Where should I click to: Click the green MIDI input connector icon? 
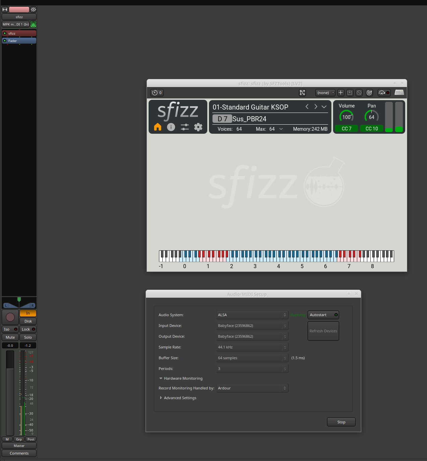tap(33, 24)
